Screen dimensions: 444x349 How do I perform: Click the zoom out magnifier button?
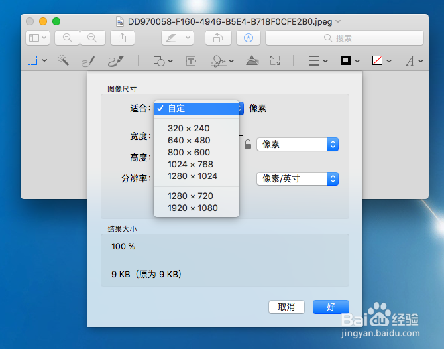[x=67, y=38]
